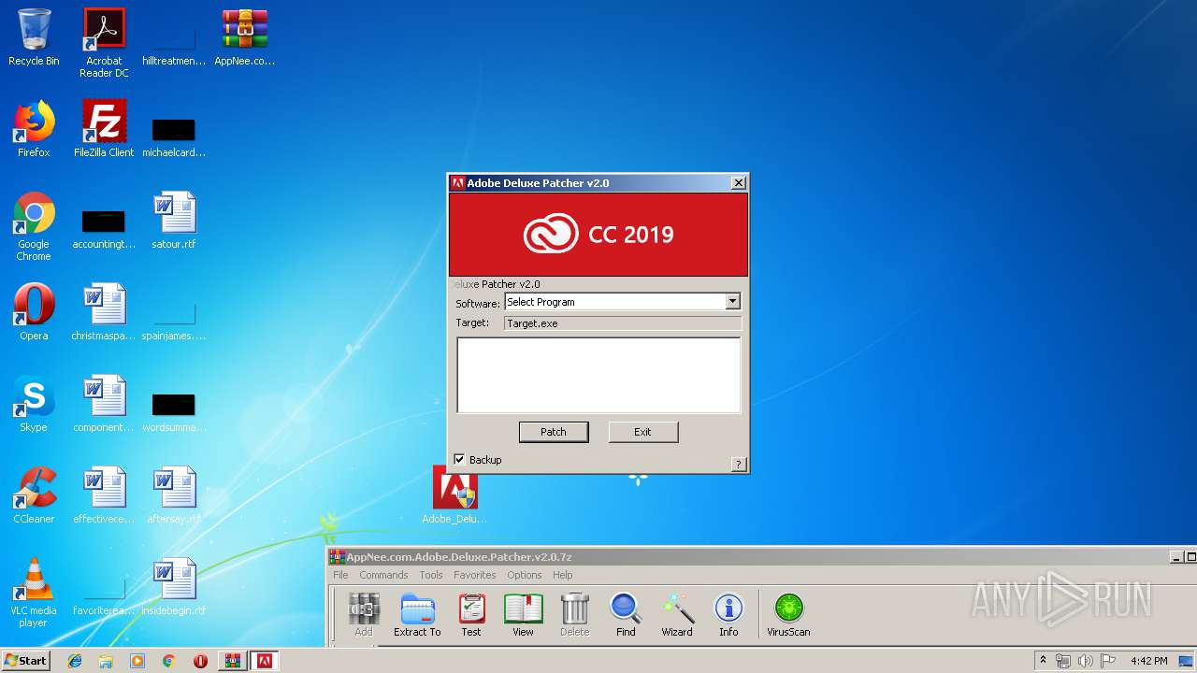Viewport: 1197px width, 673px height.
Task: Click Info icon in WinRAR toolbar
Action: point(728,615)
